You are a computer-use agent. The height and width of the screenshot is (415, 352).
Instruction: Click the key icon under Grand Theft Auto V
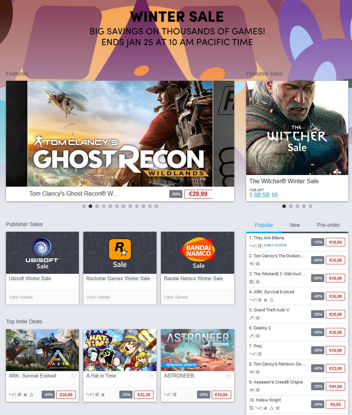[x=251, y=318]
